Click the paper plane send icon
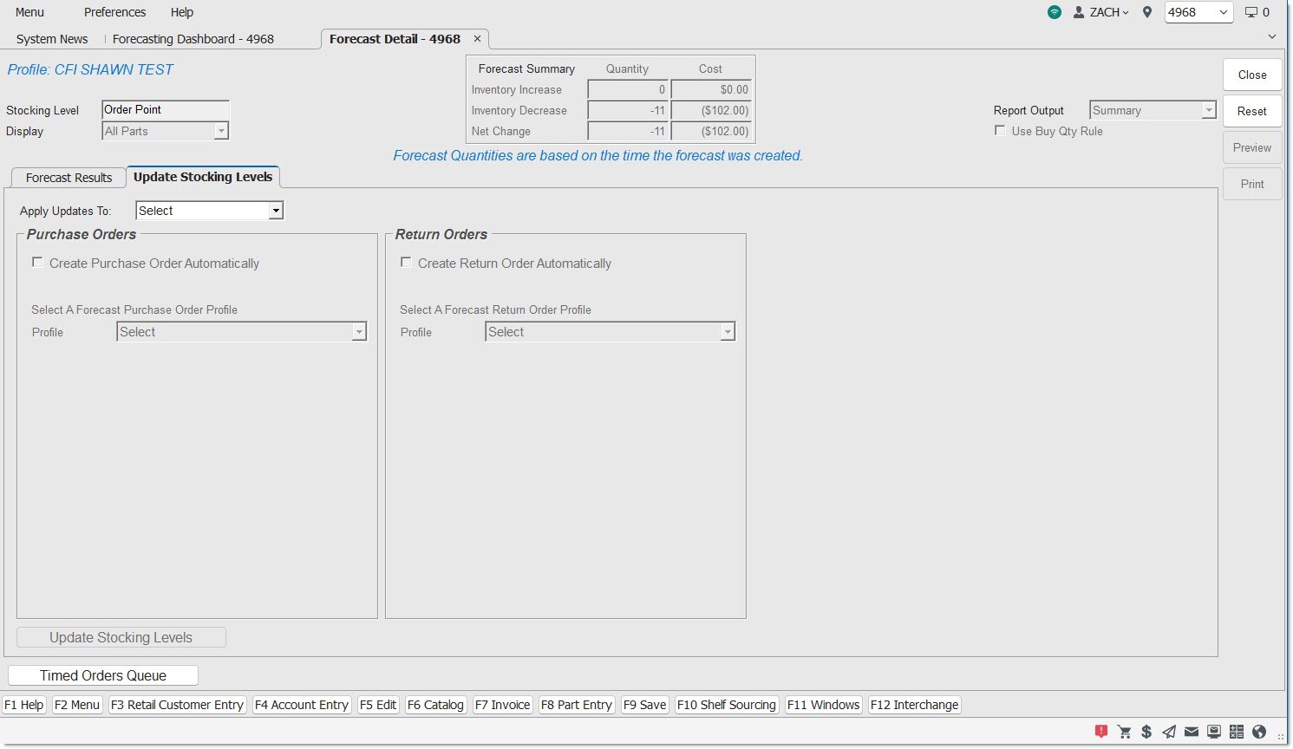Viewport: 1293px width, 749px height. coord(1169,732)
